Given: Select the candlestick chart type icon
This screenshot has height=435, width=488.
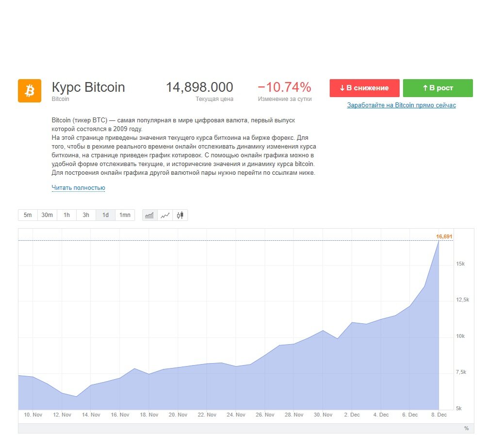Looking at the screenshot, I should click(x=180, y=215).
